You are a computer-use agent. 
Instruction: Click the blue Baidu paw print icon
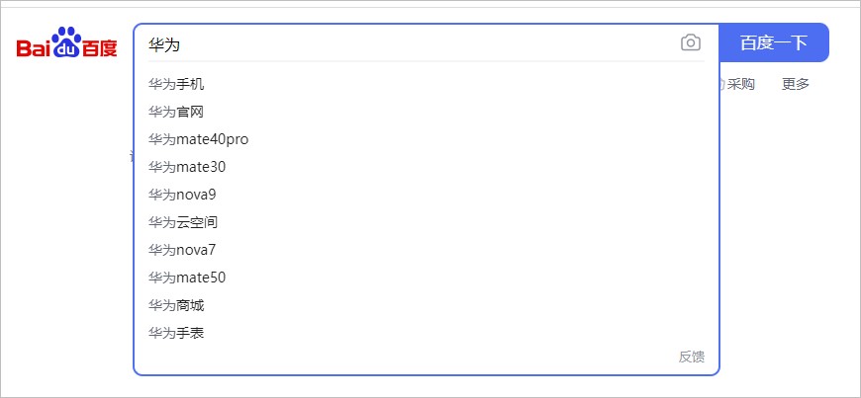click(x=66, y=41)
